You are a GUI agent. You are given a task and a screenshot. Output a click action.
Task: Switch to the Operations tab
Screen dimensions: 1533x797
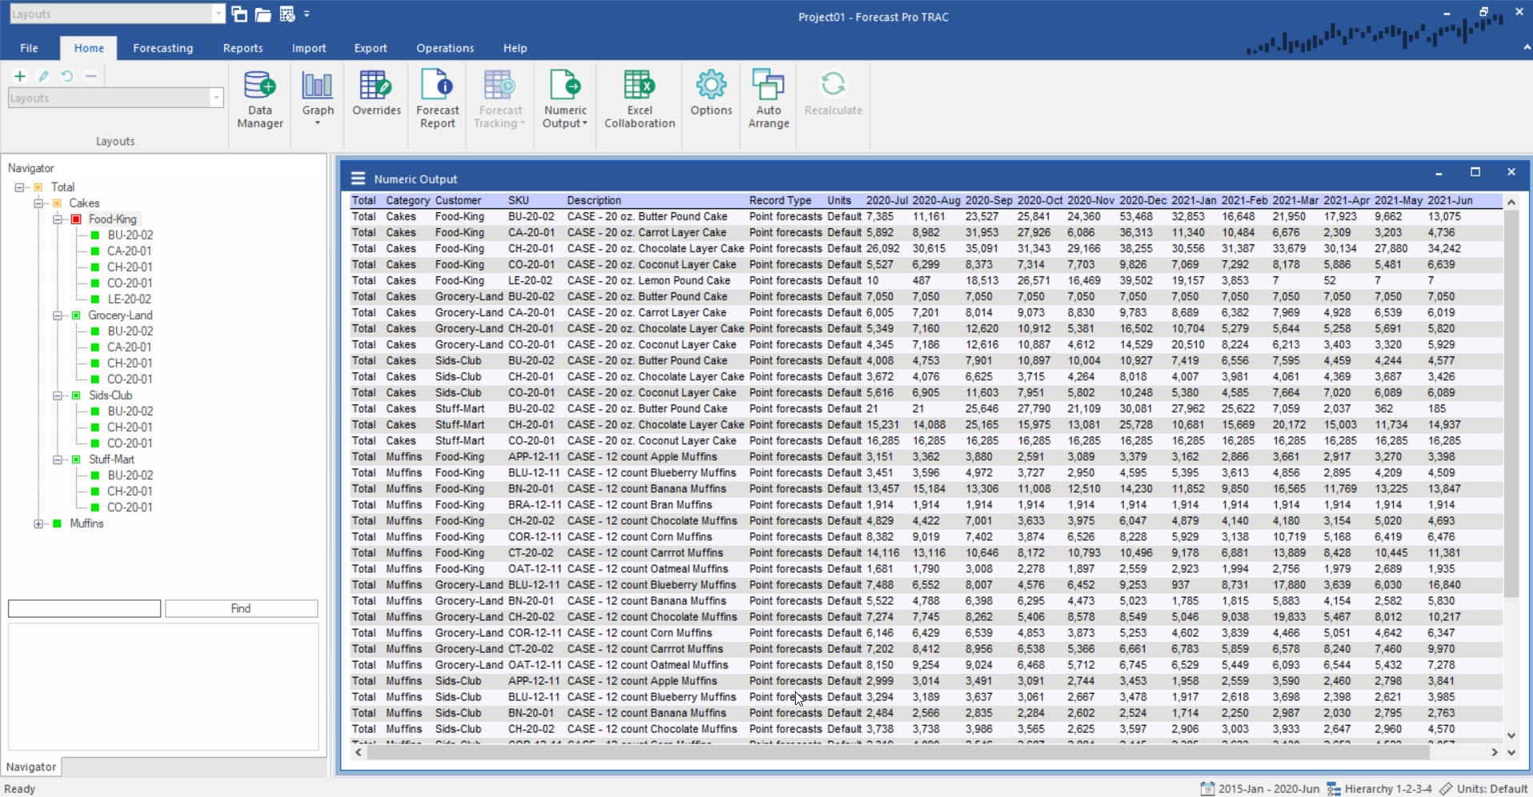[445, 48]
